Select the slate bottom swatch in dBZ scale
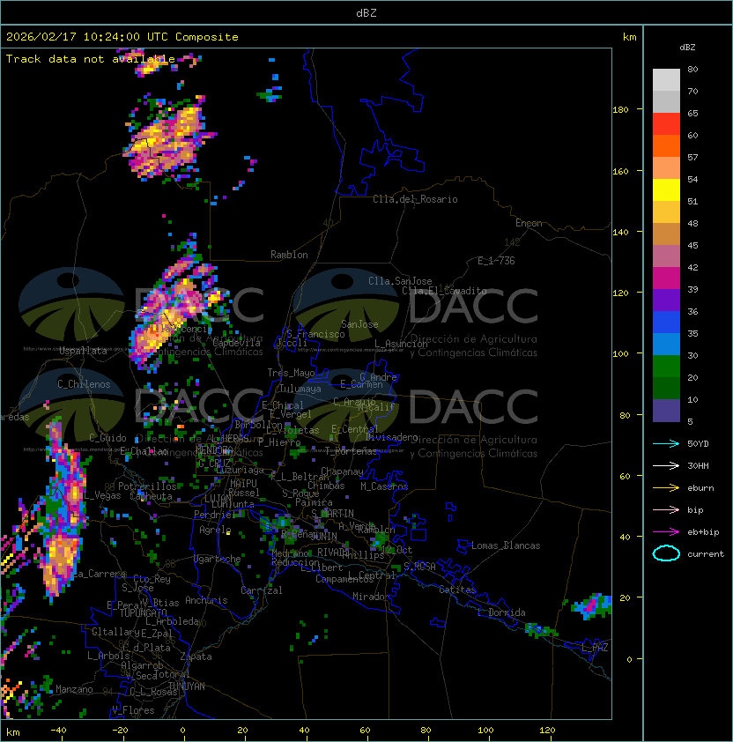Viewport: 733px width, 742px height. [666, 411]
